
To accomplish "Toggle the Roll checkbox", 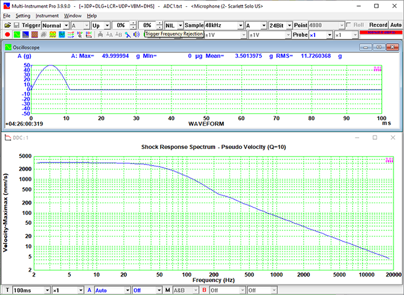I will (350, 25).
